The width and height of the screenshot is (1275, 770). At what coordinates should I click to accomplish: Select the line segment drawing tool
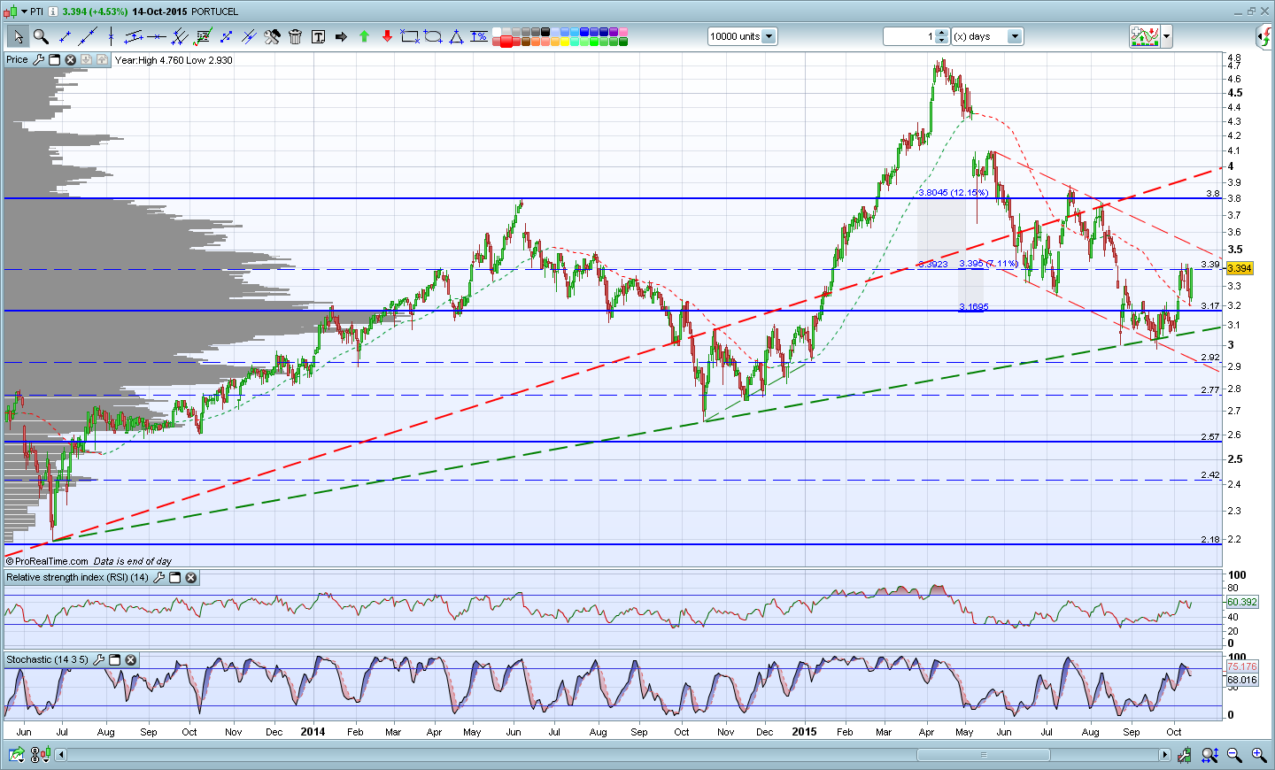click(65, 36)
